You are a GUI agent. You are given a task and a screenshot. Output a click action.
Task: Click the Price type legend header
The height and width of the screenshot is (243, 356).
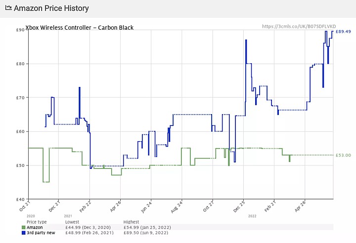coord(37,222)
